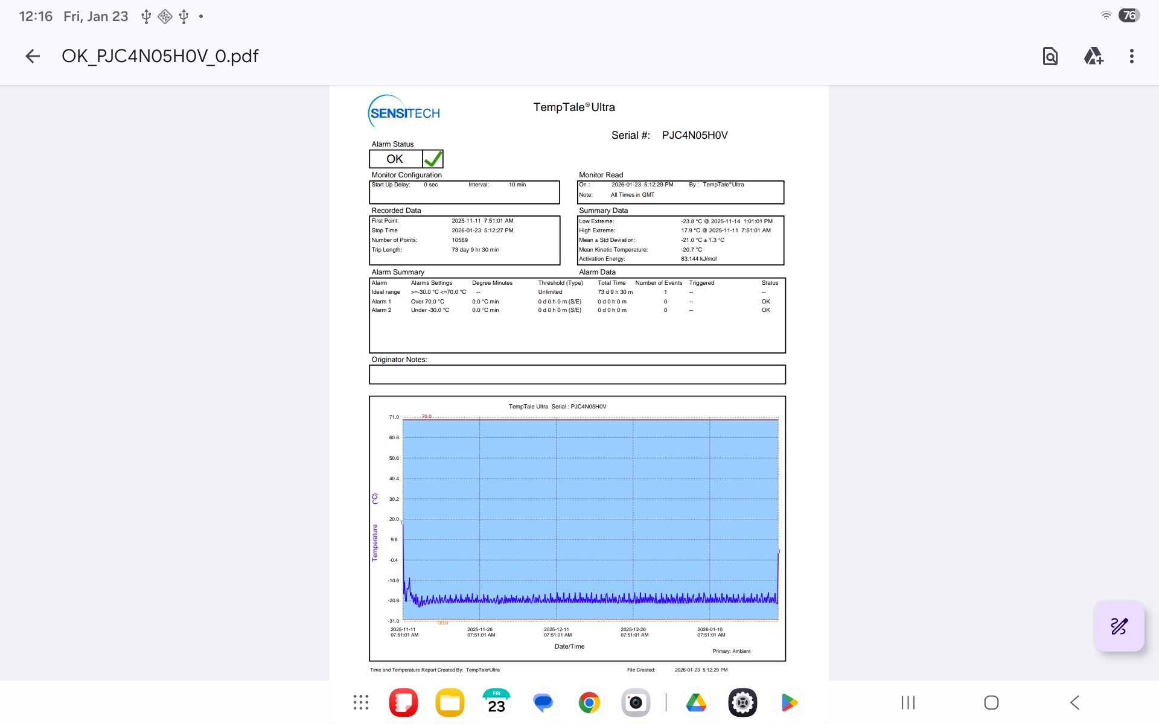This screenshot has width=1159, height=724.
Task: Launch the Messages app from taskbar
Action: (543, 702)
